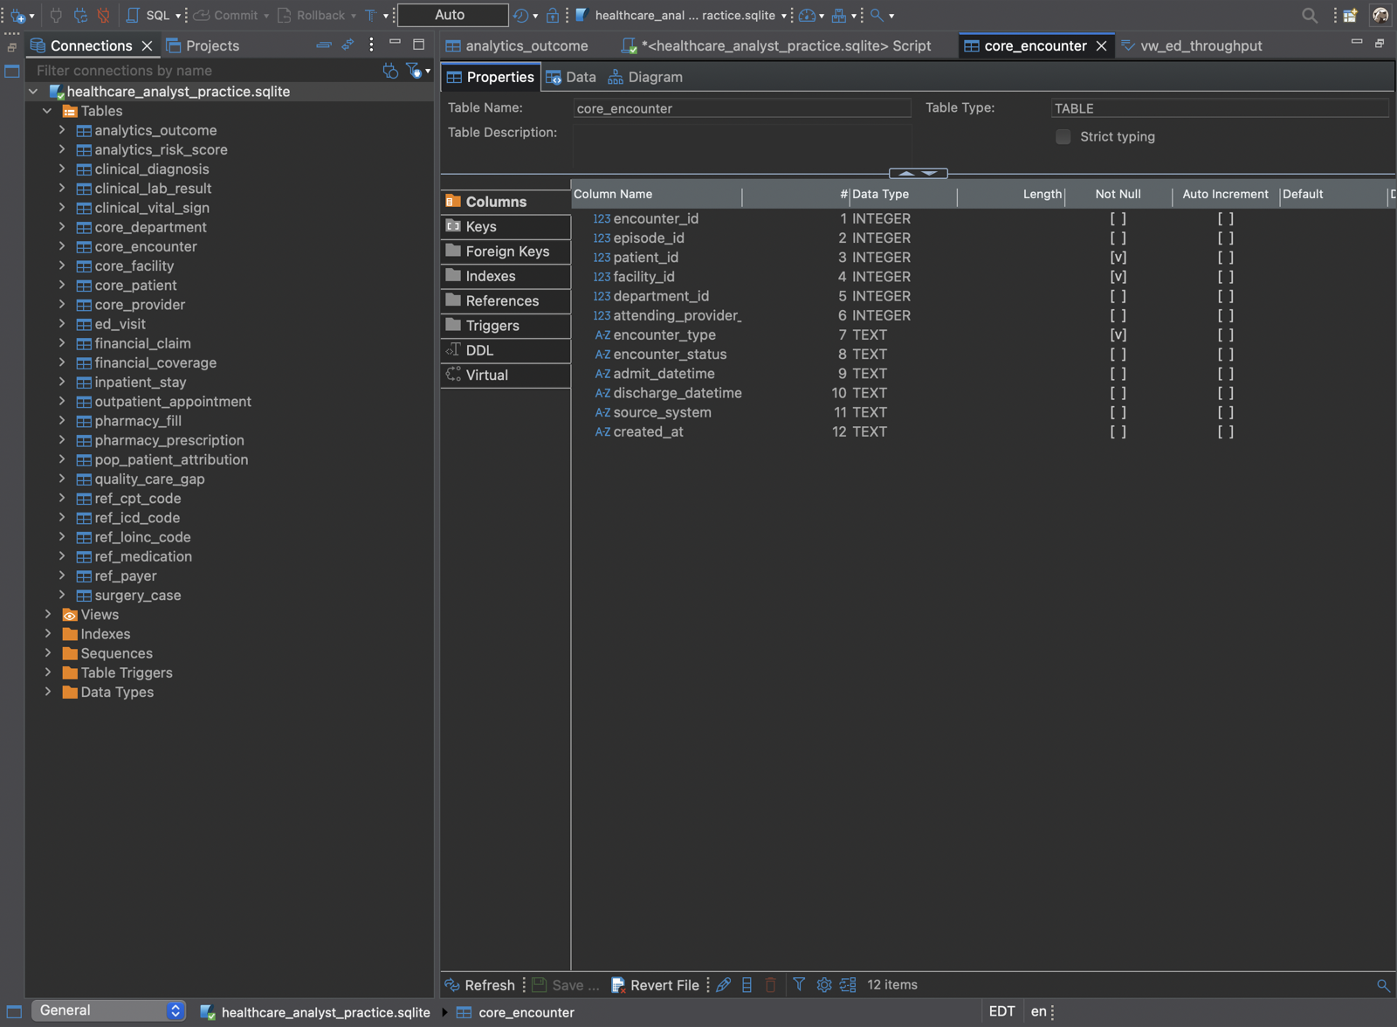Screen dimensions: 1397x1027
Task: Click the settings gear icon in bottom toolbar
Action: coord(823,985)
